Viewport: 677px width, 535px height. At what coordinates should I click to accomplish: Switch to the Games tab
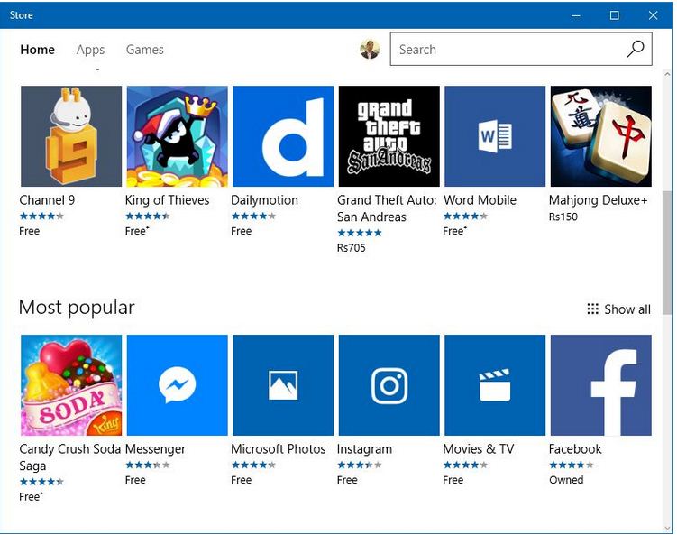click(x=144, y=50)
